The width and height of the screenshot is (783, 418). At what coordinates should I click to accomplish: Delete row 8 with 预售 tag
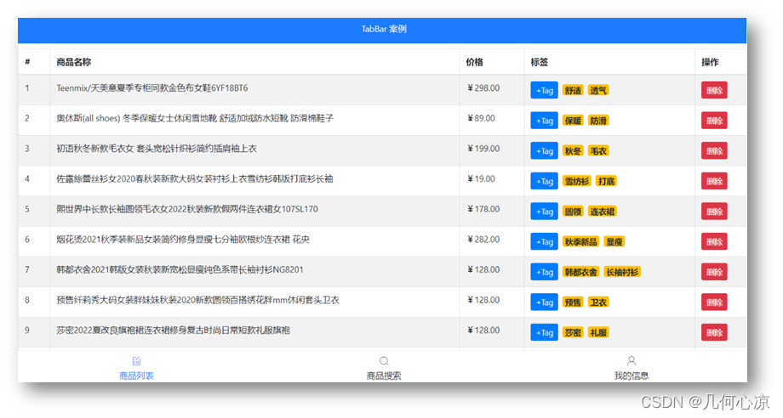714,302
